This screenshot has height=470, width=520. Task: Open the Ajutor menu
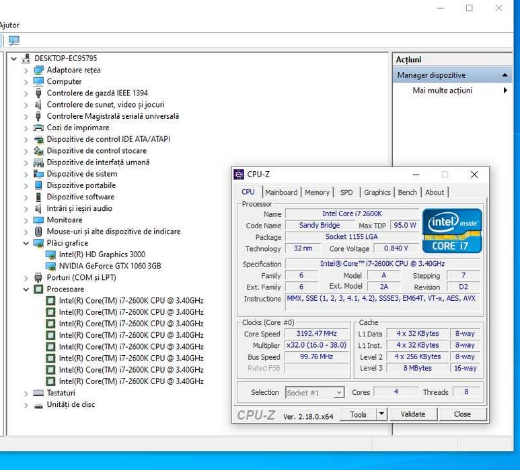coord(9,25)
